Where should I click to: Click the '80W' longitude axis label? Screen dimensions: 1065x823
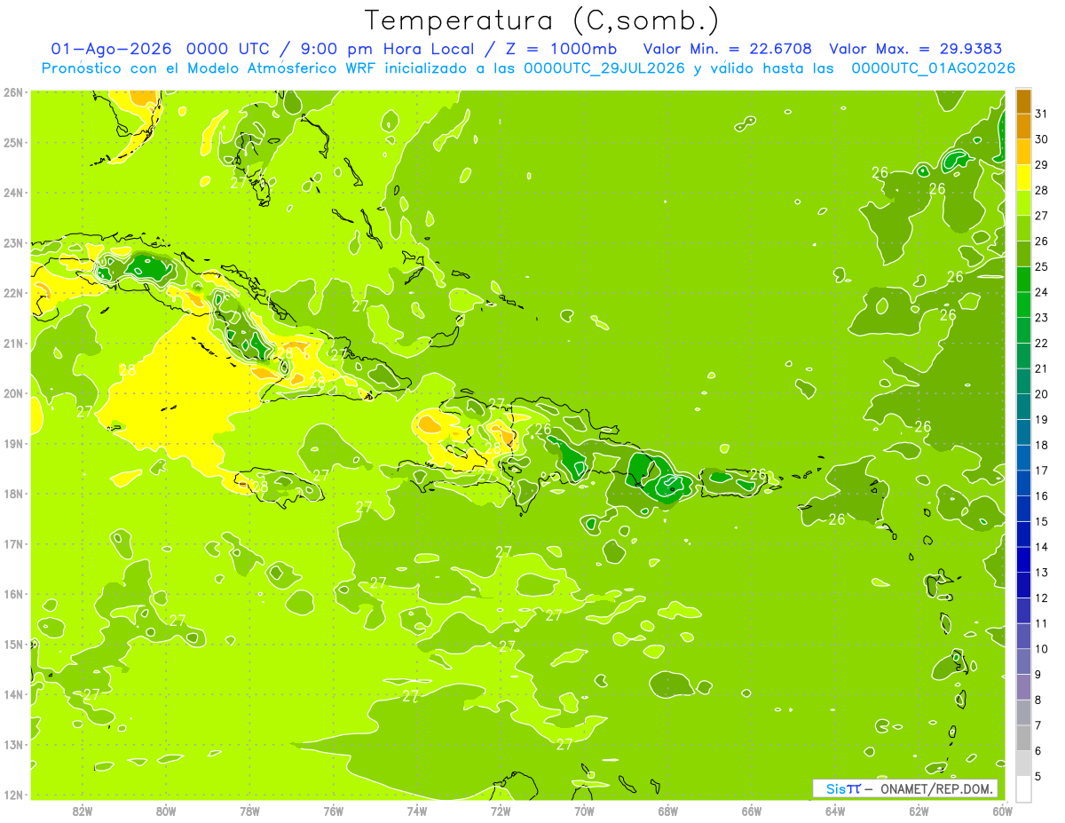[x=166, y=810]
